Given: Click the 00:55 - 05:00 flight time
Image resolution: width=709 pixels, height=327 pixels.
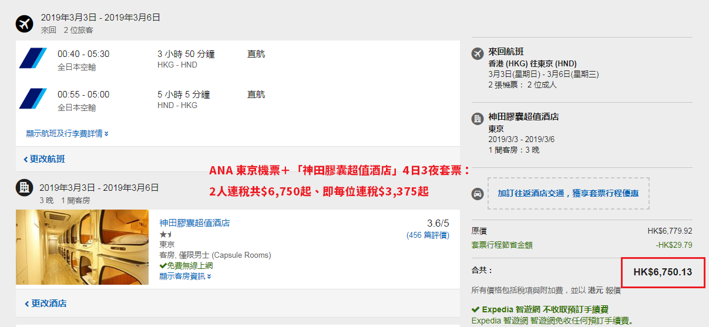Looking at the screenshot, I should click(x=83, y=95).
